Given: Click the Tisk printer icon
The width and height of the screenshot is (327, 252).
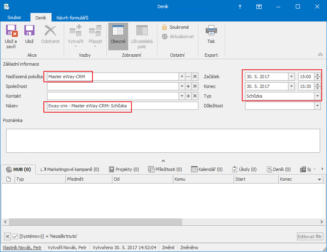Looking at the screenshot, I should pos(211,31).
